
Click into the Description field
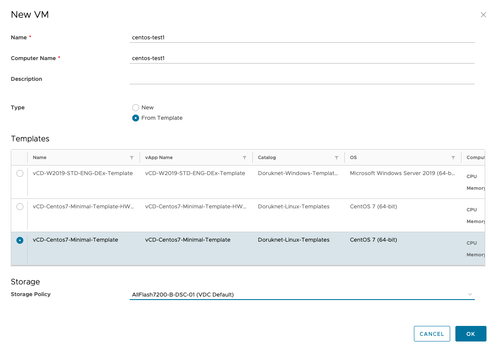pyautogui.click(x=302, y=79)
